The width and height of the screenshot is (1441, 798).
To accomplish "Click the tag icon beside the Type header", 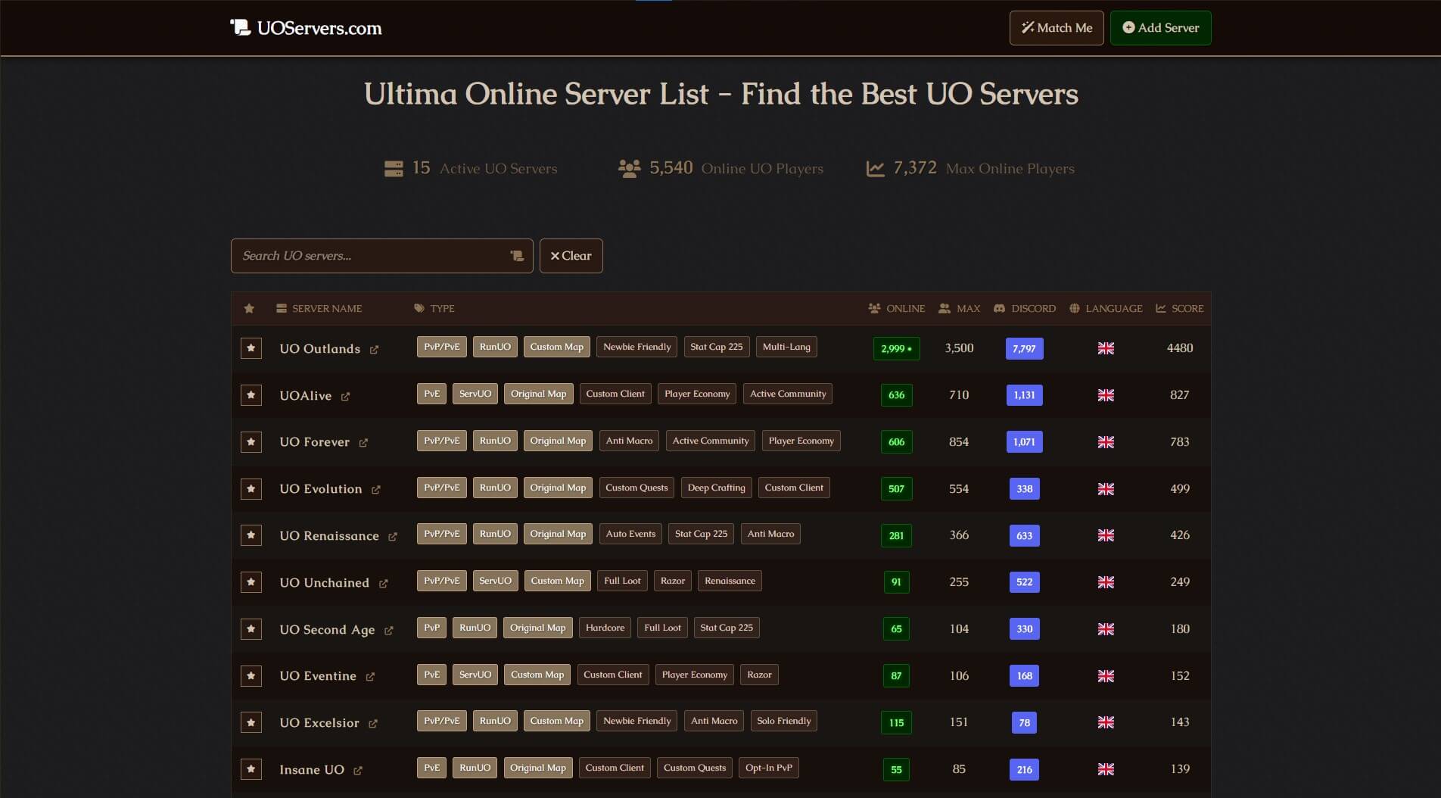I will [418, 308].
